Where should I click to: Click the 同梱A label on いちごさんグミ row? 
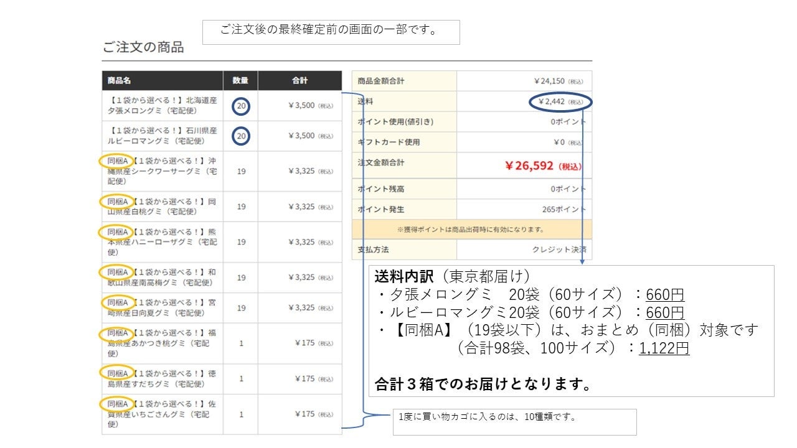click(116, 404)
